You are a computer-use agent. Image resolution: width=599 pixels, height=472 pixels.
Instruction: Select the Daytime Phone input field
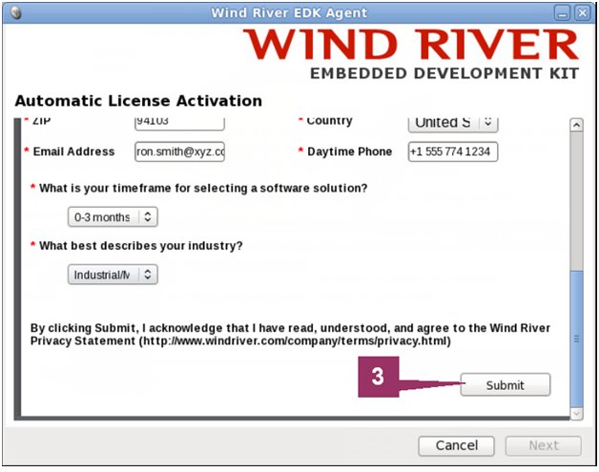point(452,152)
